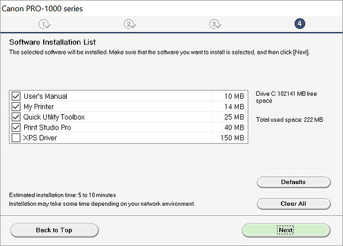Click the completed step 2 indicator
The width and height of the screenshot is (343, 246).
coord(130,24)
